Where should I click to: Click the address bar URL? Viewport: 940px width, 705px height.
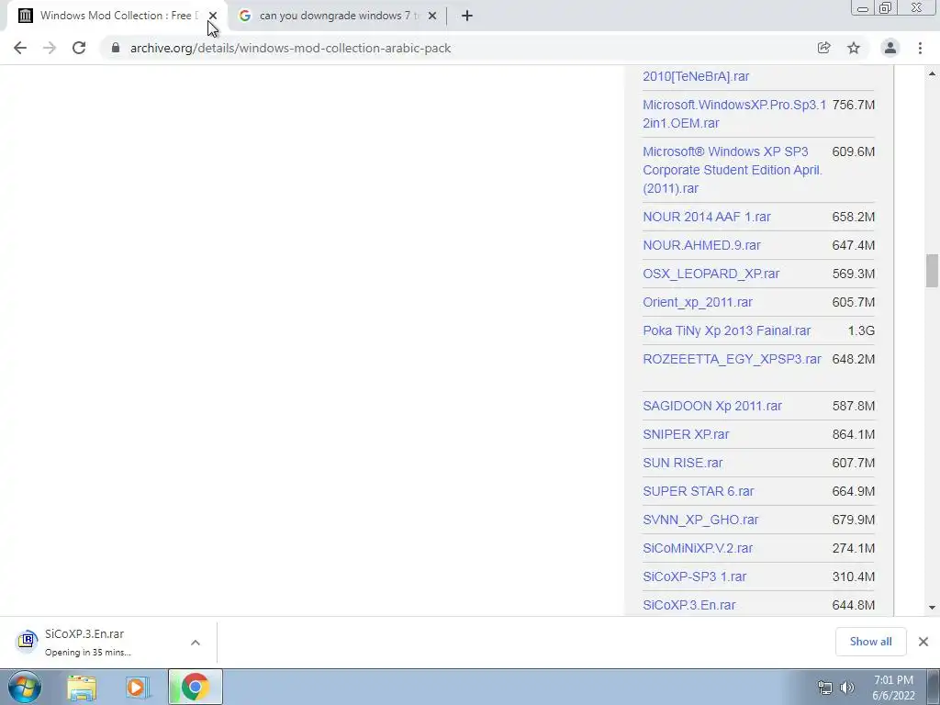(290, 48)
